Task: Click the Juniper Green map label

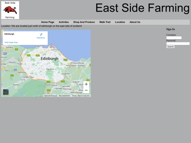Action: tap(28, 77)
